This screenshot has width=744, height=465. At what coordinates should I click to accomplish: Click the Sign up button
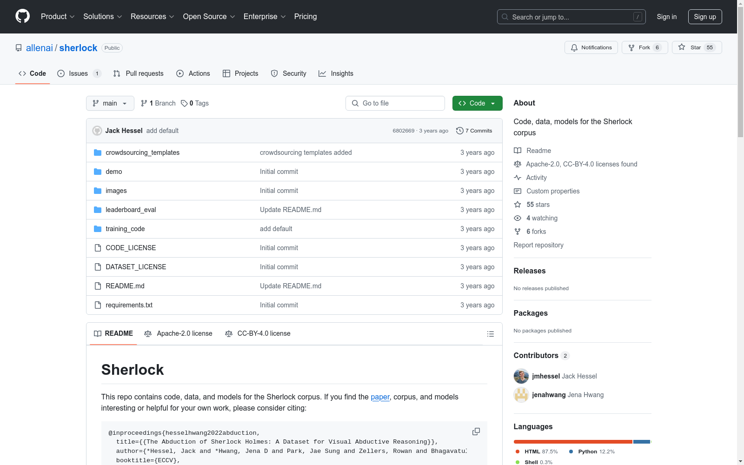[705, 17]
